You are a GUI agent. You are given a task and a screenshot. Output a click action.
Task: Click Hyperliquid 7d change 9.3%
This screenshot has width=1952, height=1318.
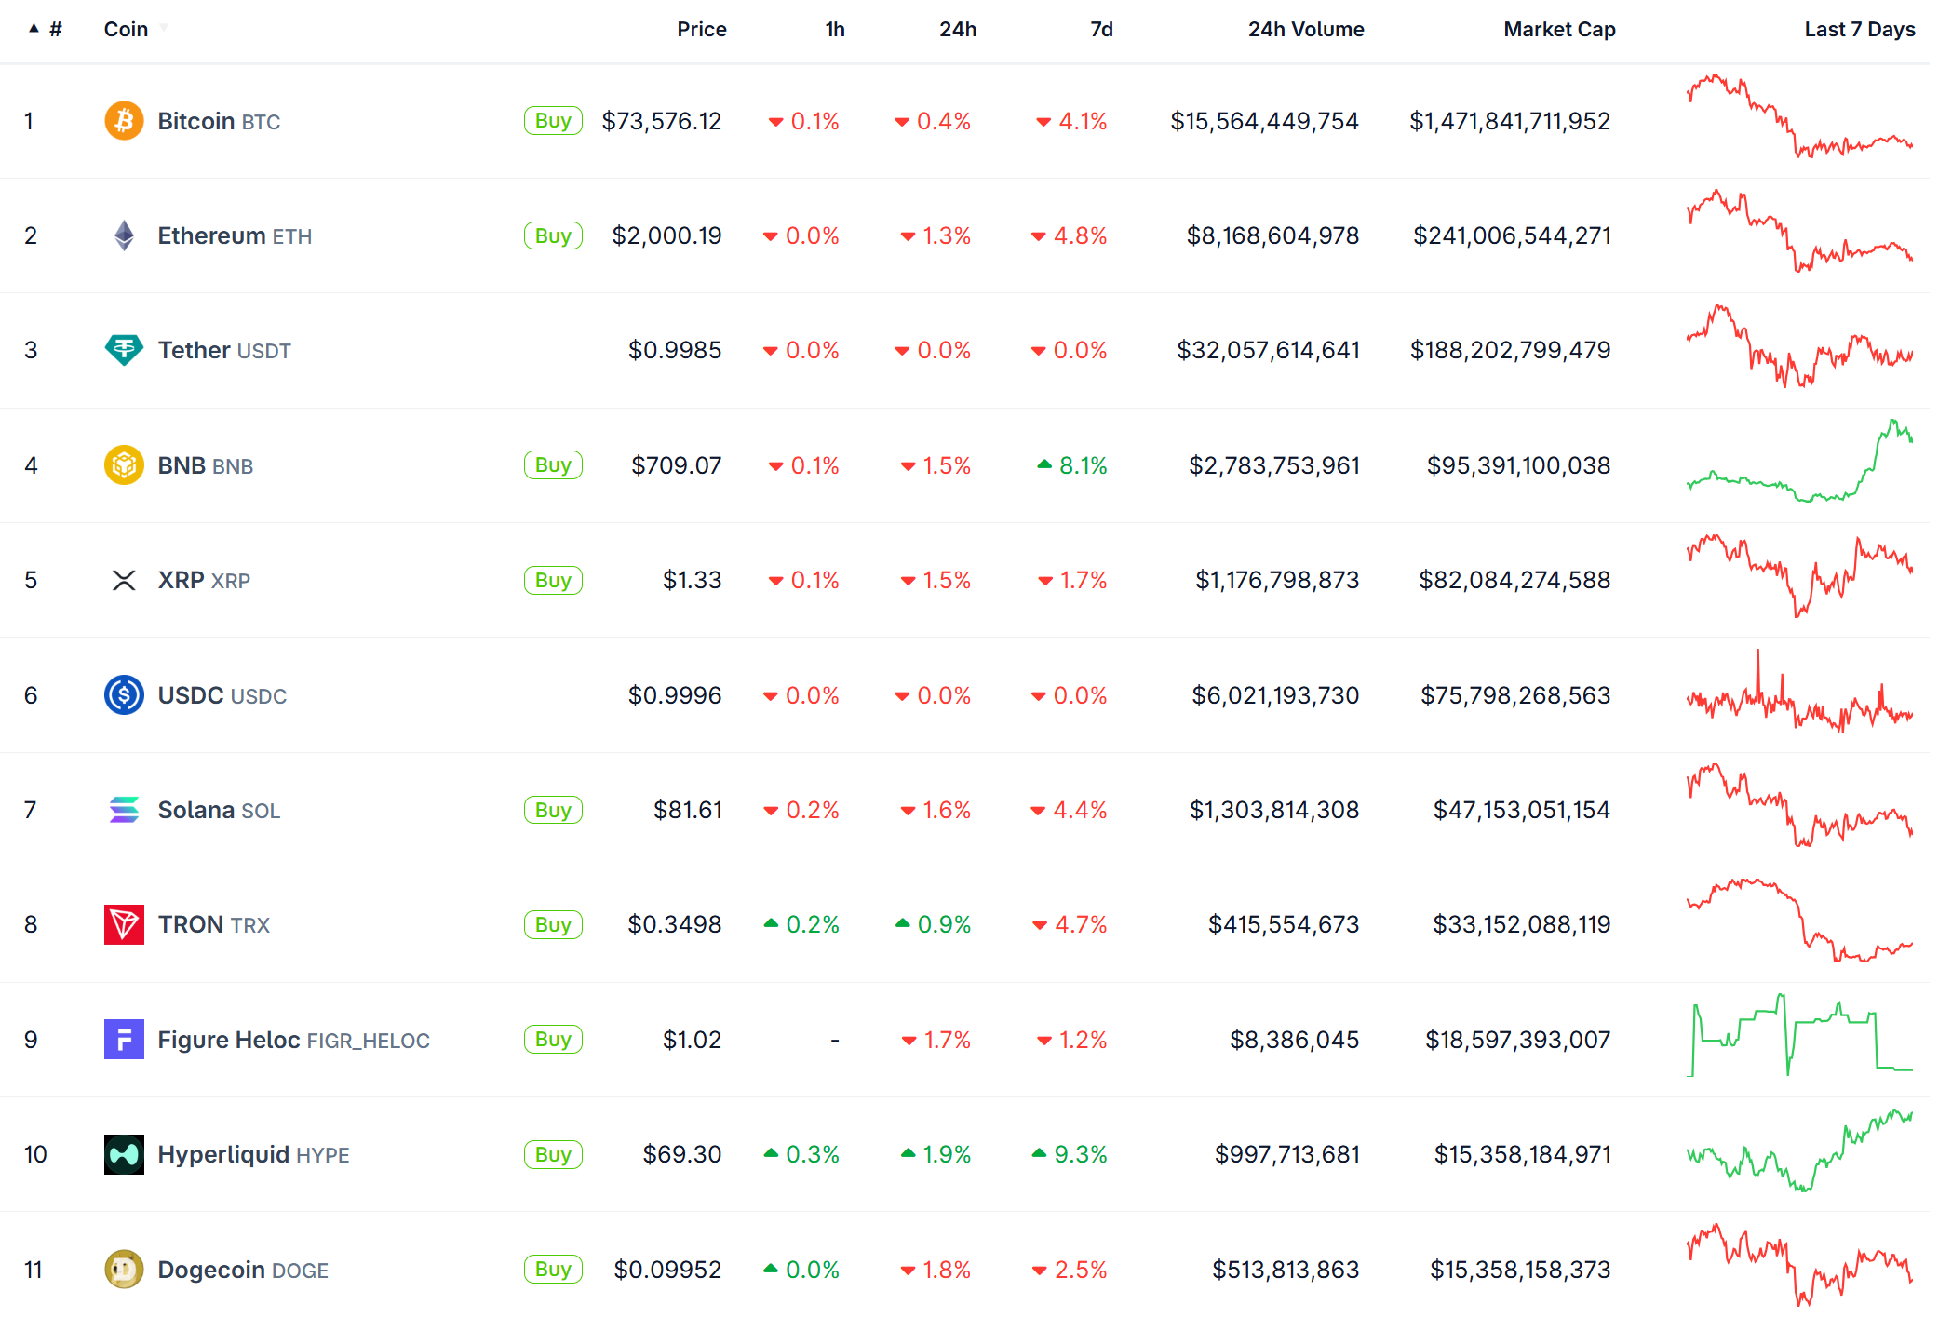click(1070, 1154)
